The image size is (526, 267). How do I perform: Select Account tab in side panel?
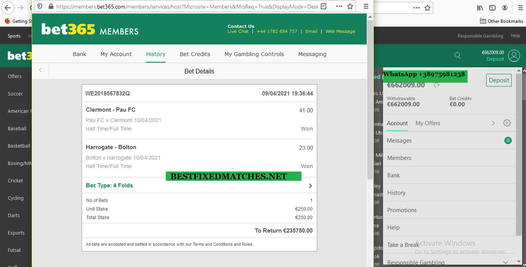coord(397,123)
